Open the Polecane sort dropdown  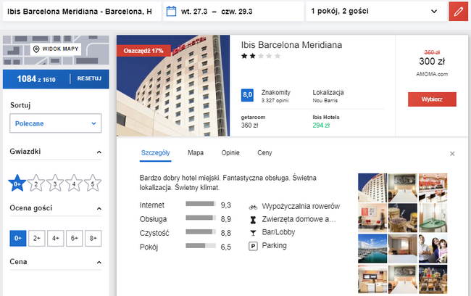click(x=56, y=123)
